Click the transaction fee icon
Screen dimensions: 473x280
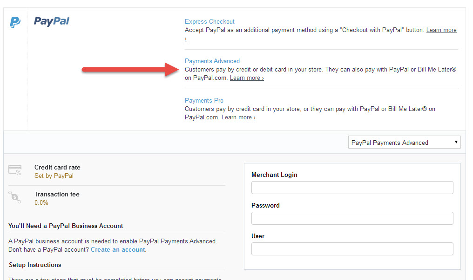coord(14,197)
